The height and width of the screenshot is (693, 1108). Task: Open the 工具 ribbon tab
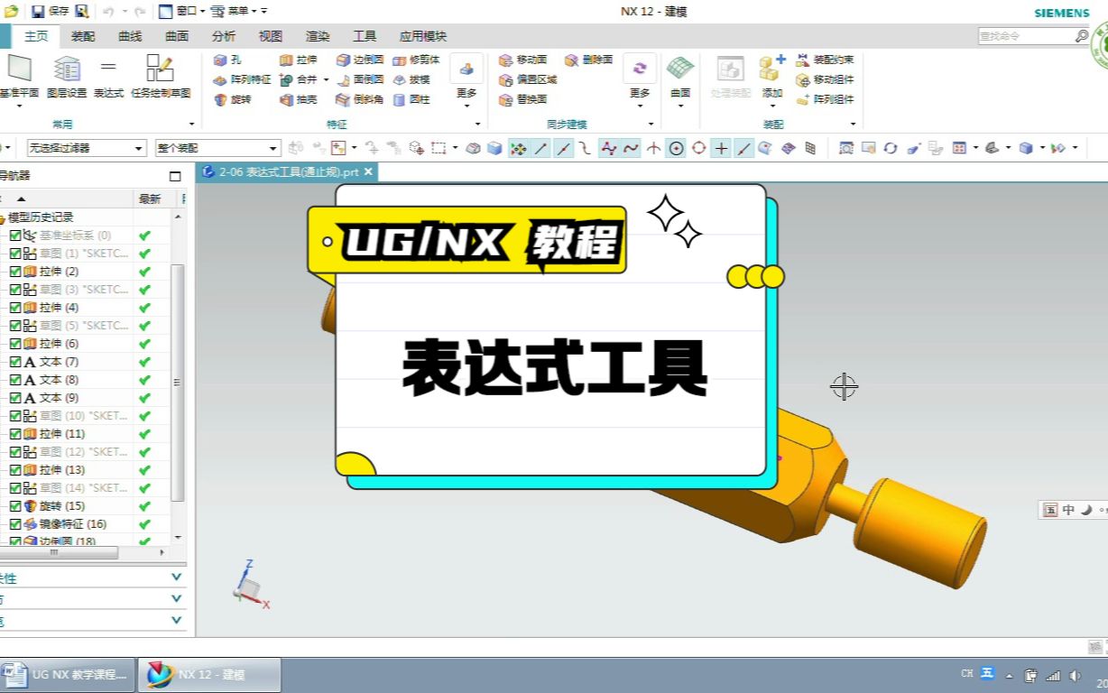364,36
